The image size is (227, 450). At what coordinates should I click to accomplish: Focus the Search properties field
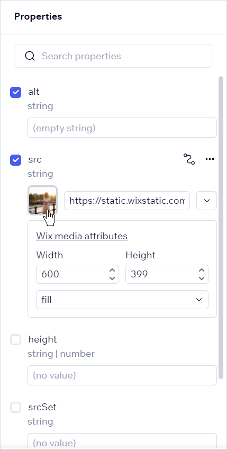[114, 56]
